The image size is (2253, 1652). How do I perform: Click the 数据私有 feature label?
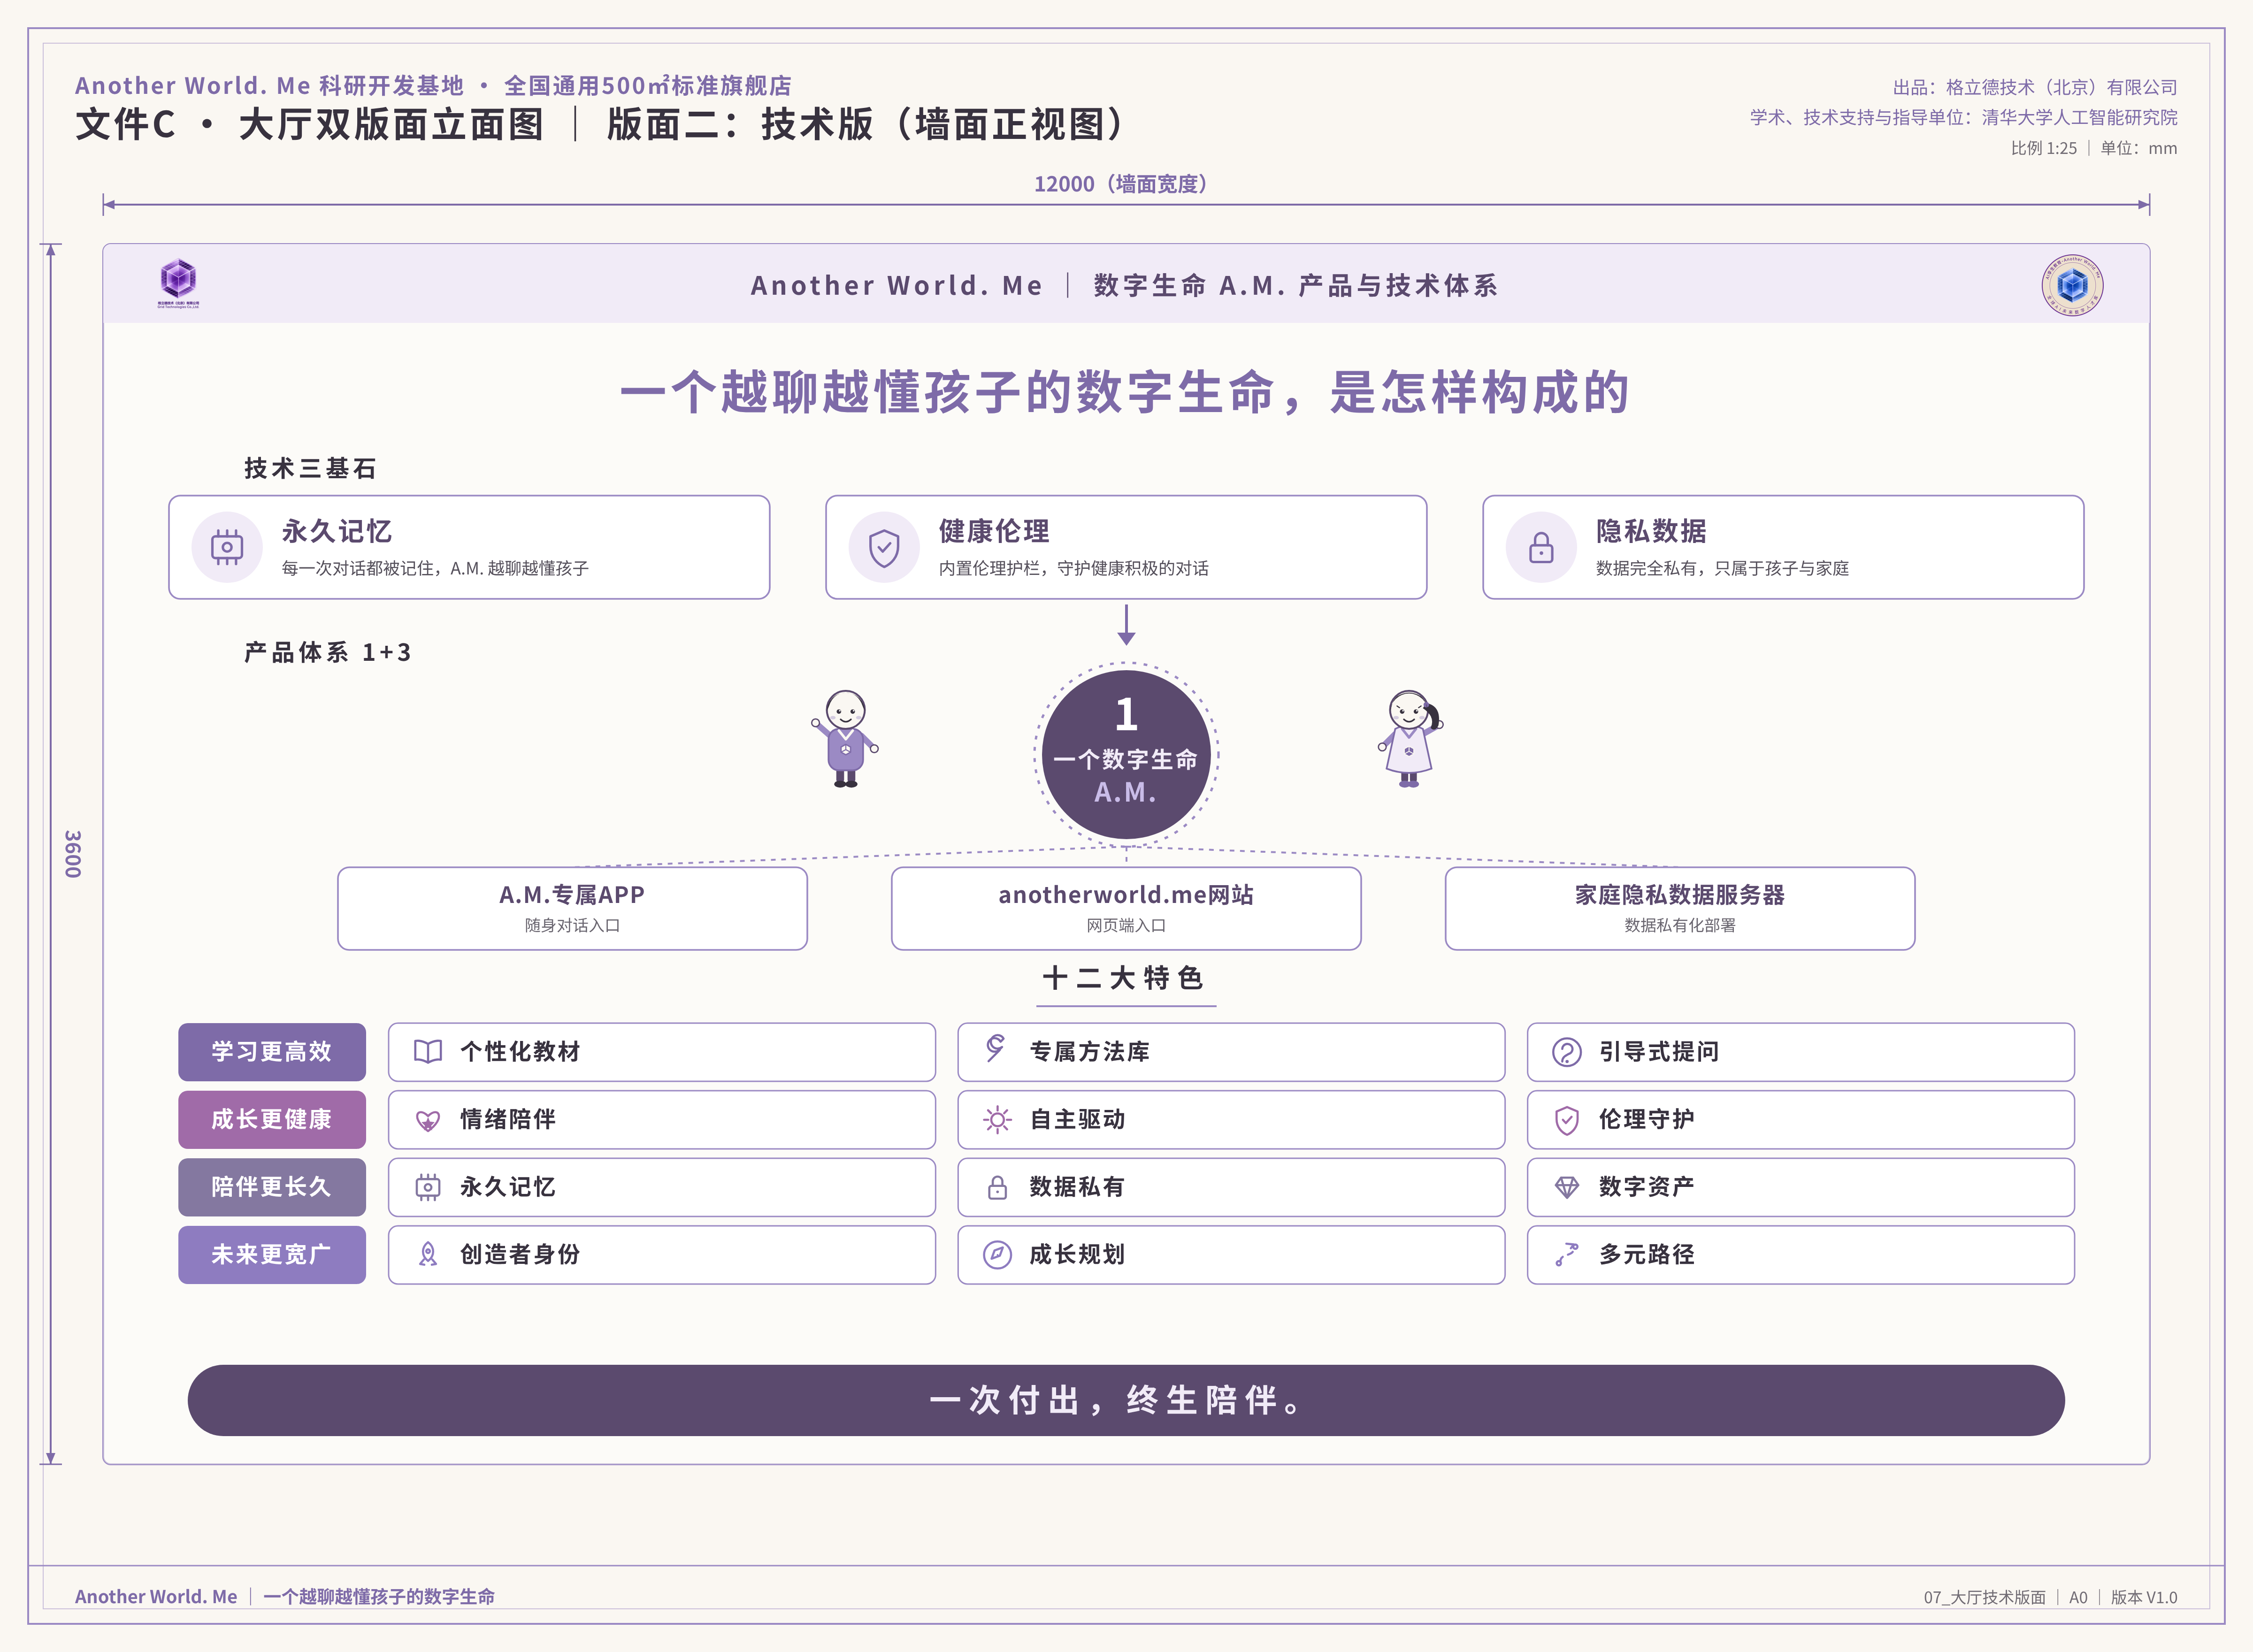pyautogui.click(x=1078, y=1187)
